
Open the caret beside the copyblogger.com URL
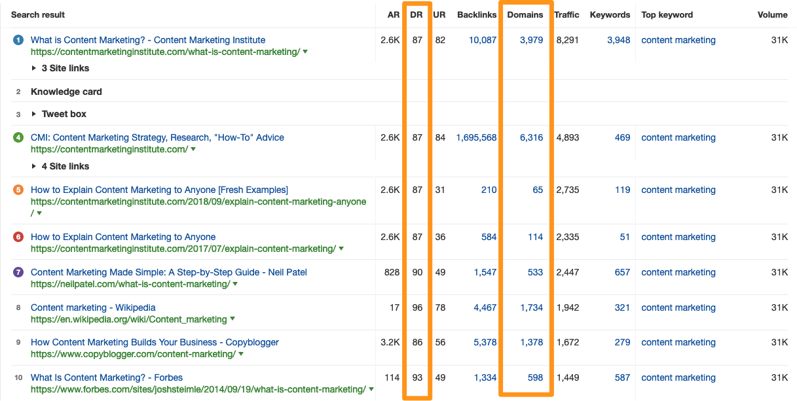click(240, 353)
